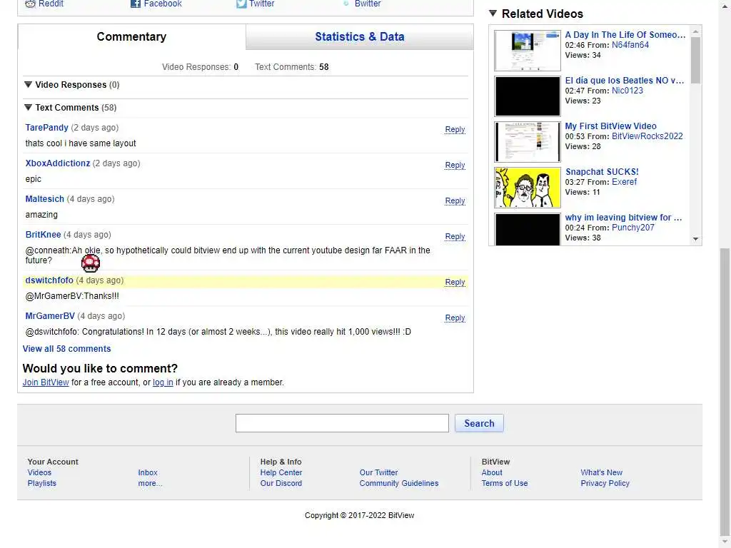731x548 pixels.
Task: Open 'Snapchat SUCKS!' title link
Action: click(602, 172)
